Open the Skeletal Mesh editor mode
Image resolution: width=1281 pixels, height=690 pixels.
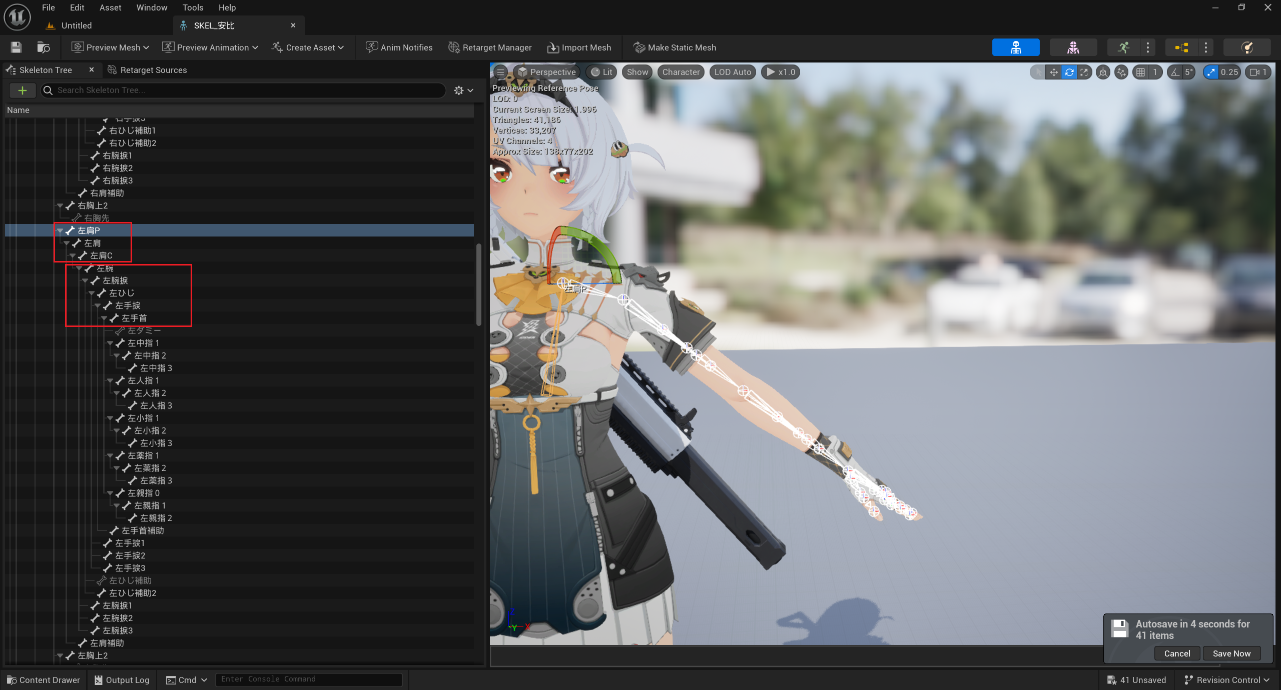(1073, 47)
